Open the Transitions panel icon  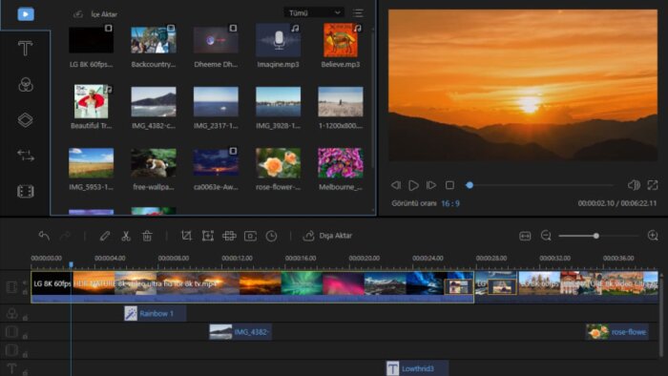(x=26, y=156)
